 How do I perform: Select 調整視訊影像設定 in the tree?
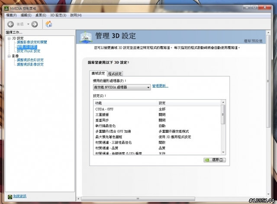30,64
